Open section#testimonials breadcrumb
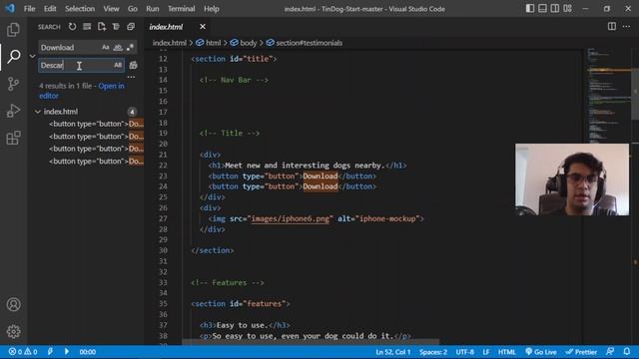The image size is (639, 359). click(x=309, y=43)
